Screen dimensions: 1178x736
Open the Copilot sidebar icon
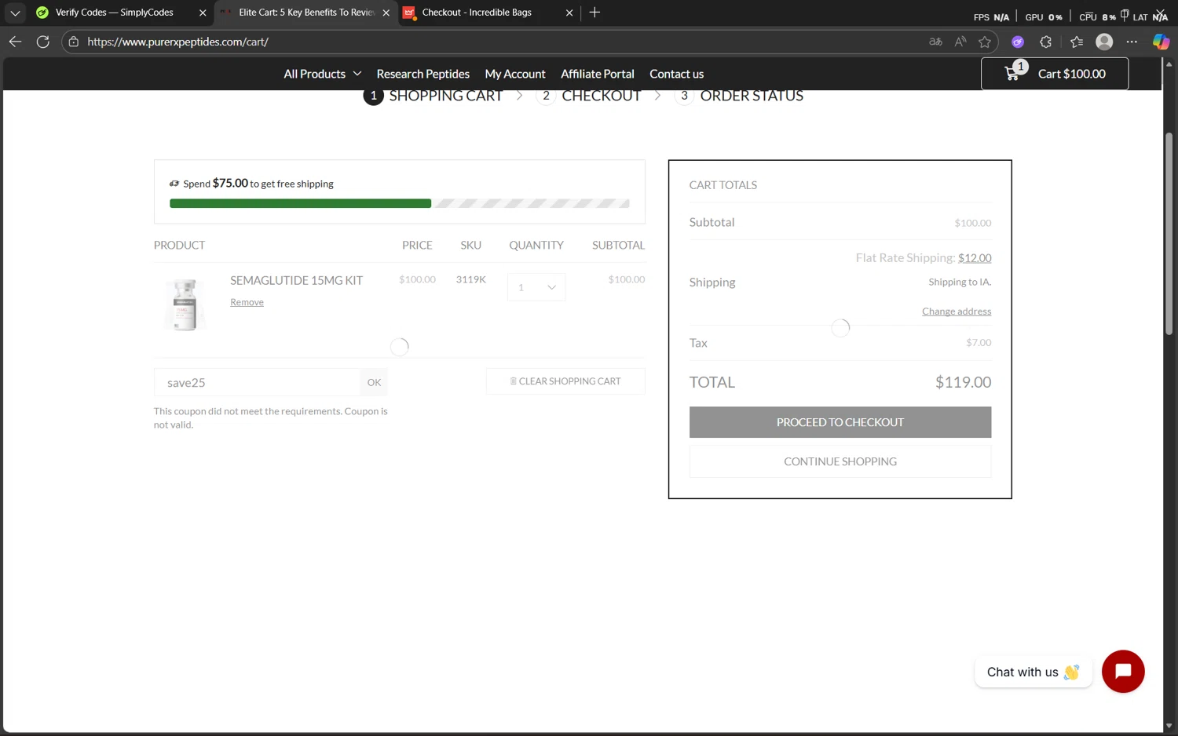[x=1161, y=42]
